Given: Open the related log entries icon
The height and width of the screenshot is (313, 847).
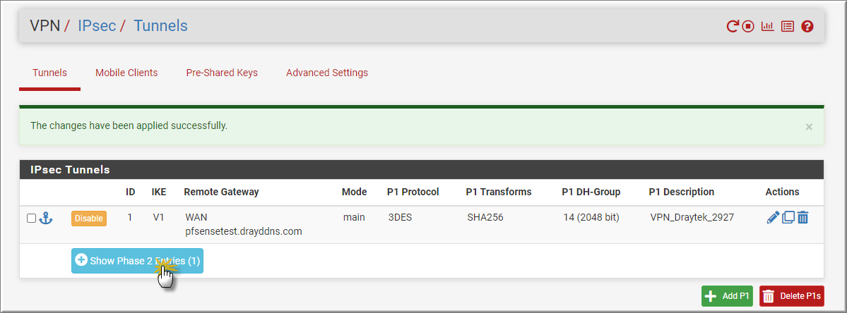Looking at the screenshot, I should [x=788, y=26].
